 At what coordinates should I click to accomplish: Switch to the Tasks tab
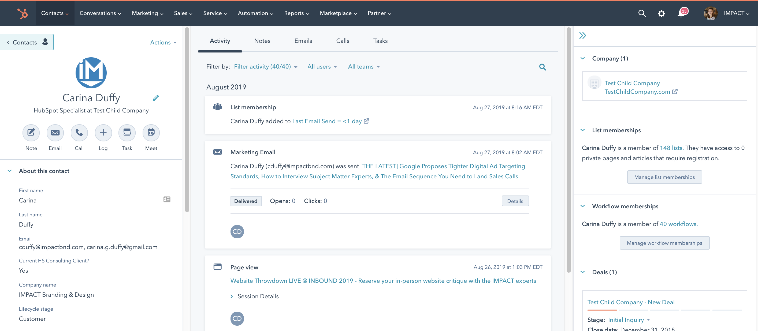click(x=380, y=41)
